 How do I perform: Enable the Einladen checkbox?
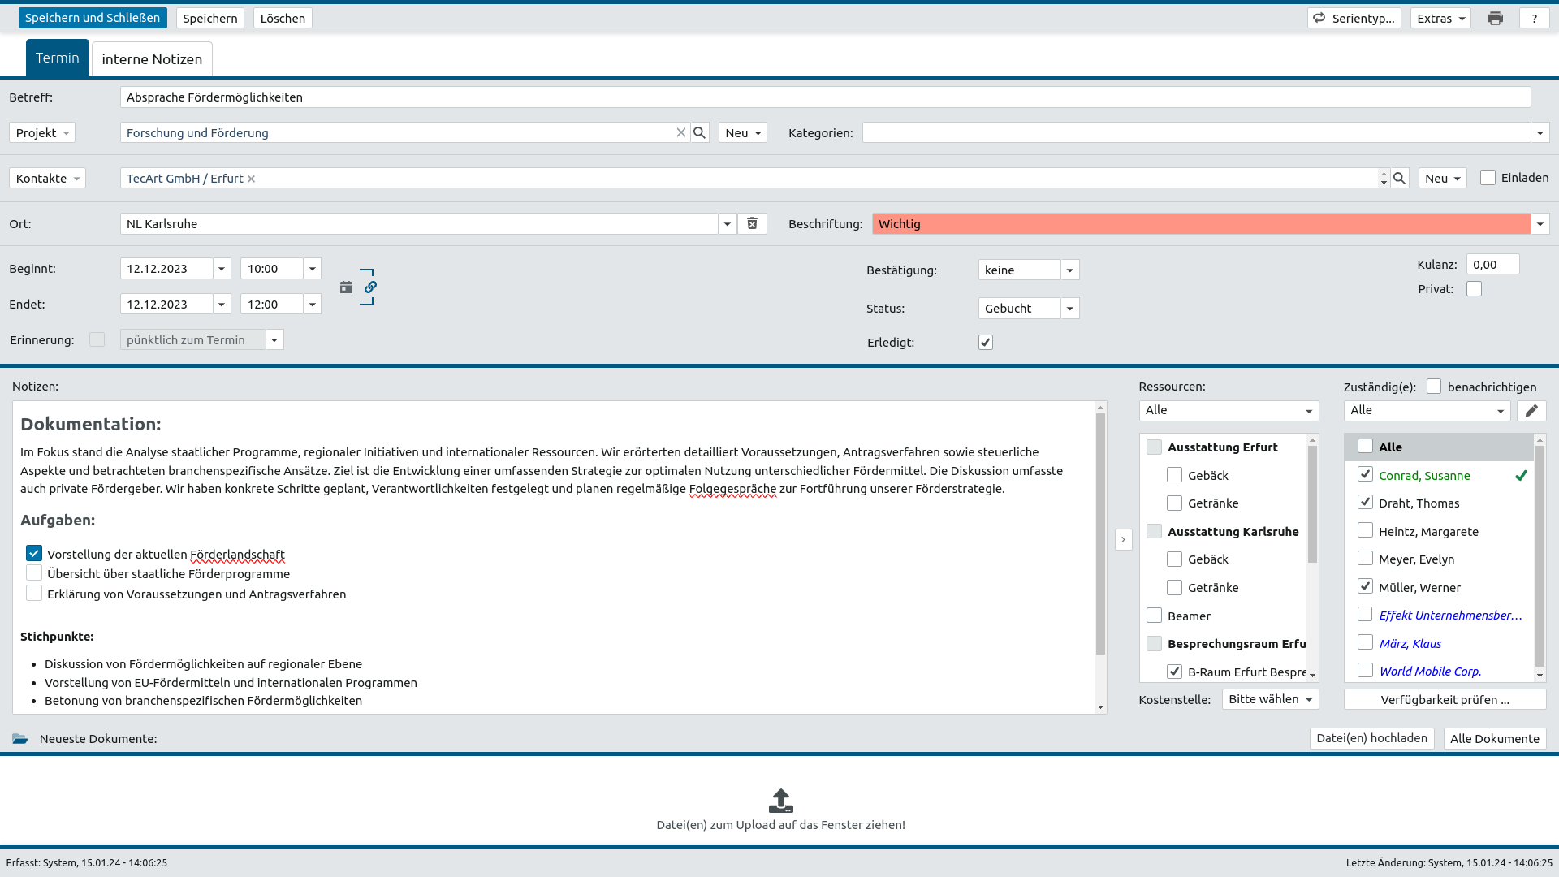[1488, 177]
